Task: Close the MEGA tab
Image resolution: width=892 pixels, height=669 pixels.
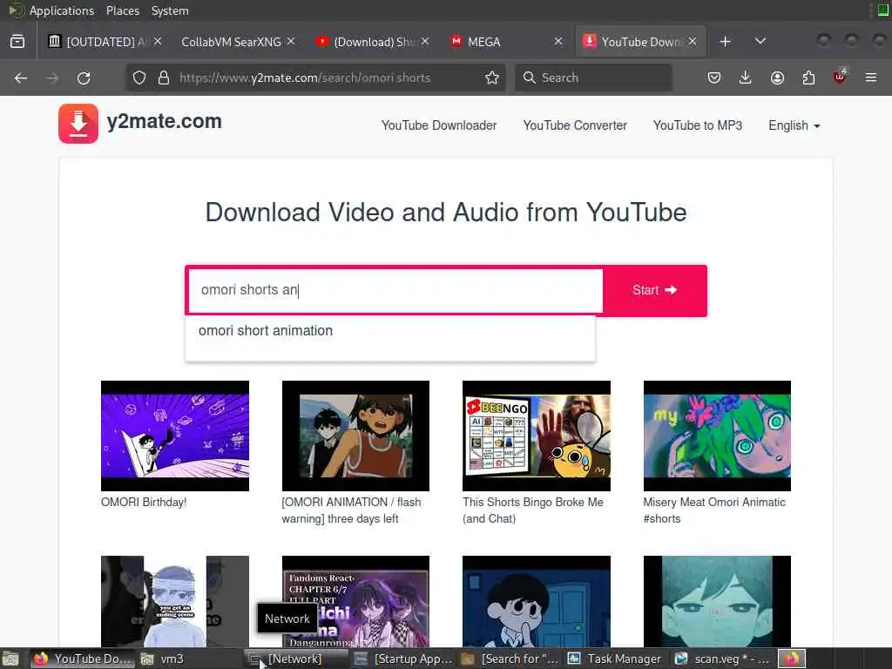Action: pyautogui.click(x=558, y=42)
